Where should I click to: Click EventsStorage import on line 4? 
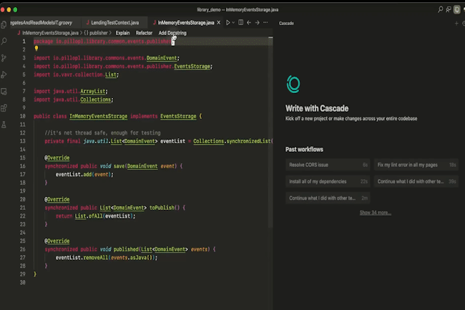pos(192,66)
